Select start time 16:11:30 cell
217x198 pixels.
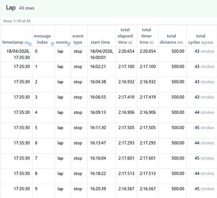98,128
